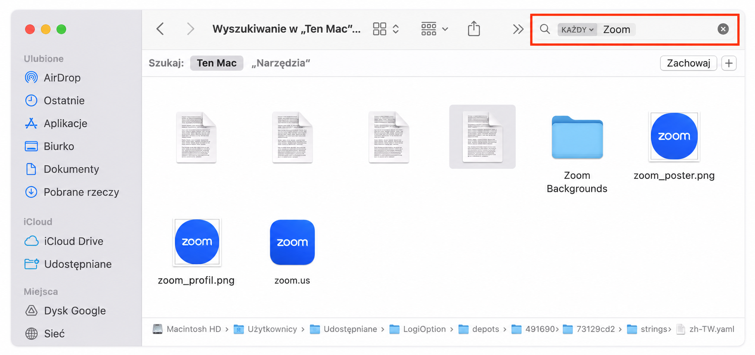
Task: Select the zoom.us application icon
Action: (x=292, y=242)
